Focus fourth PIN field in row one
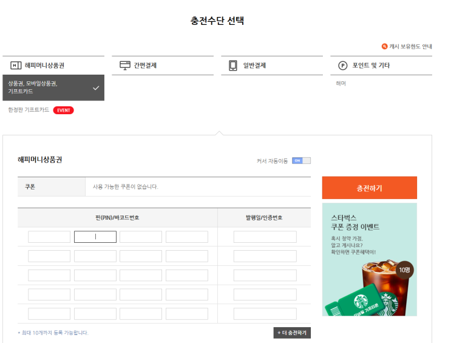Image resolution: width=451 pixels, height=343 pixels. click(x=187, y=237)
